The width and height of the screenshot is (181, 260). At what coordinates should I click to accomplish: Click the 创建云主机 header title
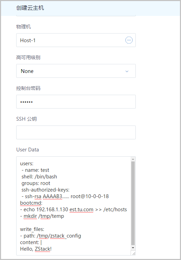coord(30,8)
